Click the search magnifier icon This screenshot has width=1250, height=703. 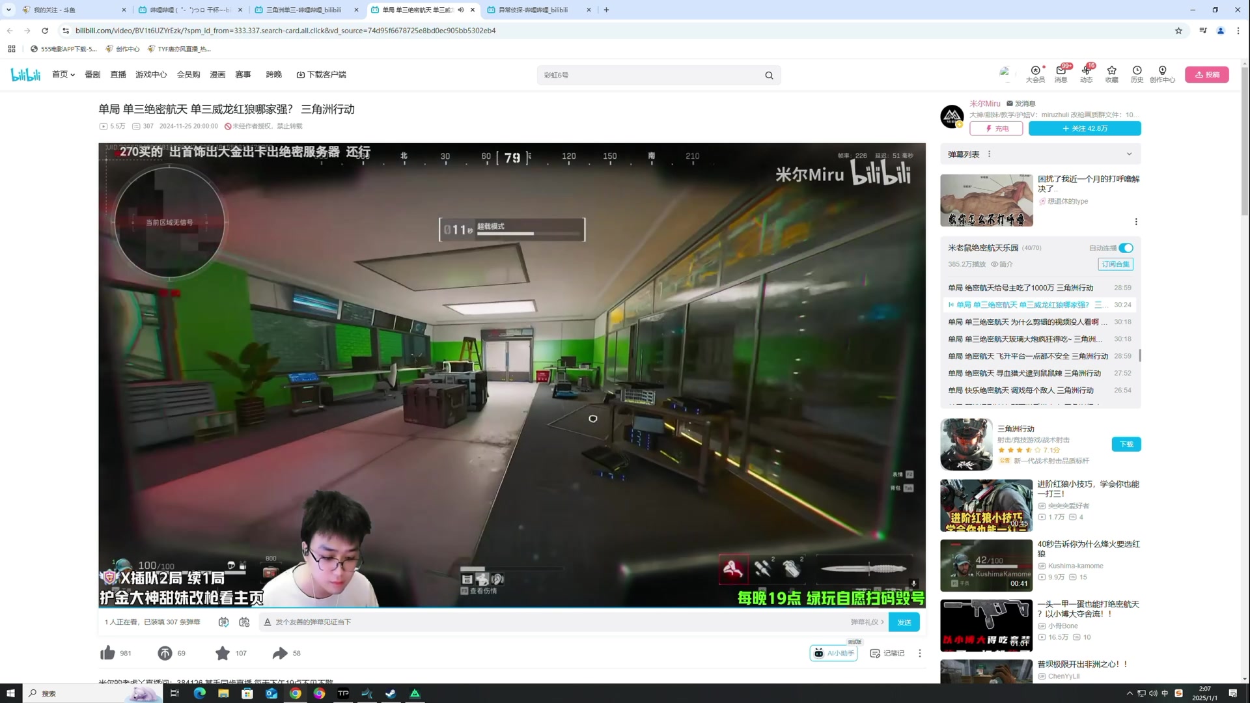[769, 76]
